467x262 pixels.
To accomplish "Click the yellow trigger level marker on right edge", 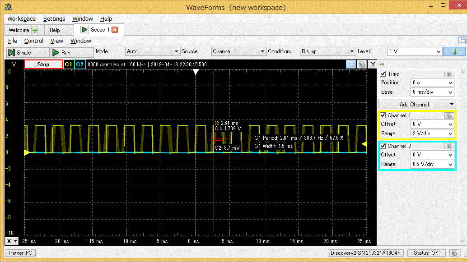I will [364, 144].
